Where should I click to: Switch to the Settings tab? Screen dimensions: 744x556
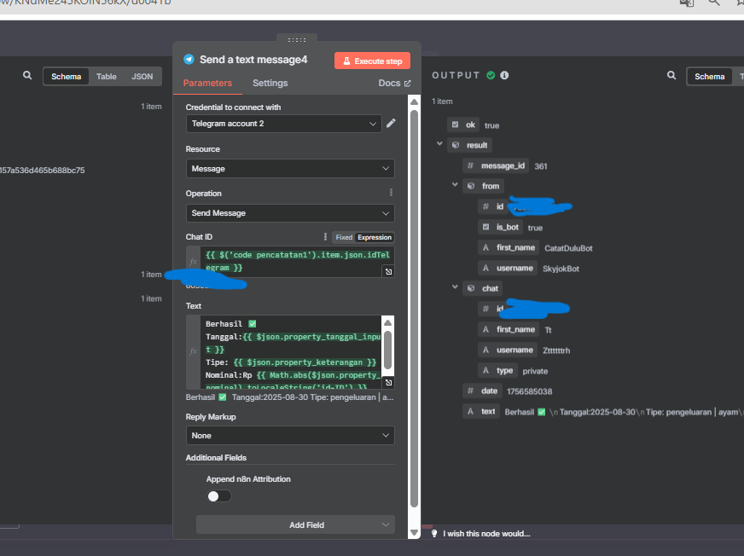[270, 83]
